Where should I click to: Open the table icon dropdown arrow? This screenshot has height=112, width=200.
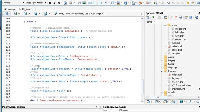tap(74, 3)
